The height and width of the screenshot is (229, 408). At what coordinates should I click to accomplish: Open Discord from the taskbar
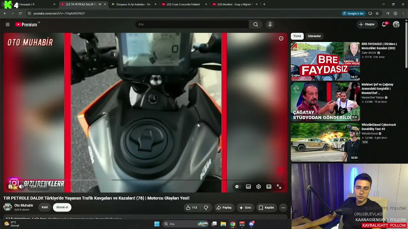coord(251,224)
